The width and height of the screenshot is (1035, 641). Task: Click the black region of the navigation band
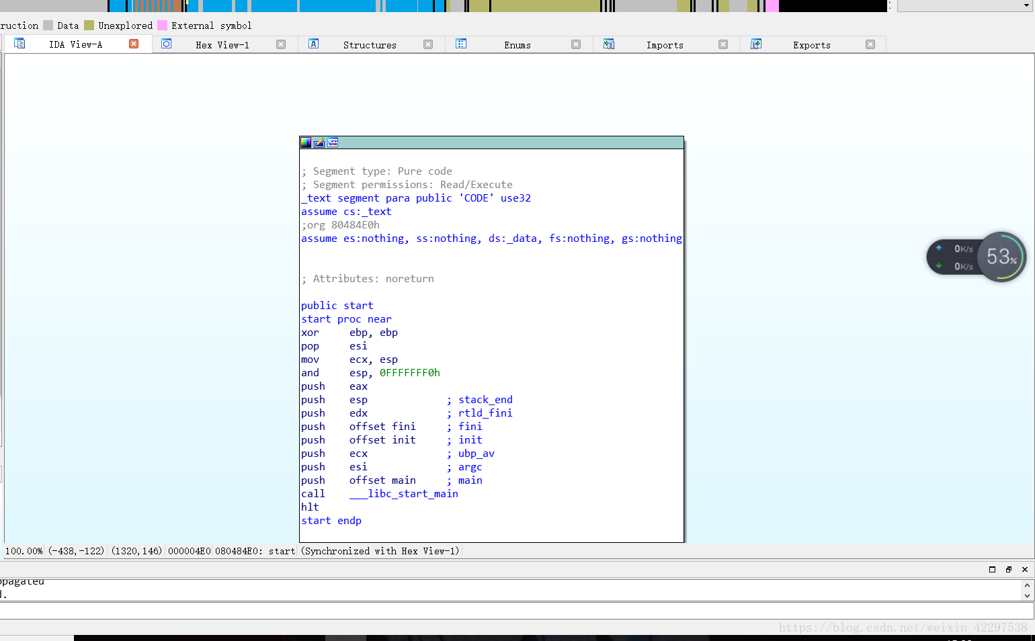click(833, 5)
